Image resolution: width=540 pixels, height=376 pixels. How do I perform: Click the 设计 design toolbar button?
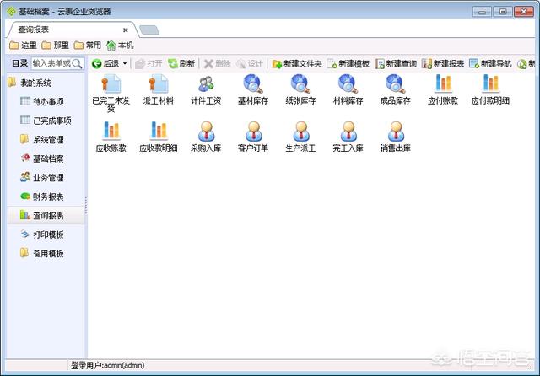click(250, 63)
